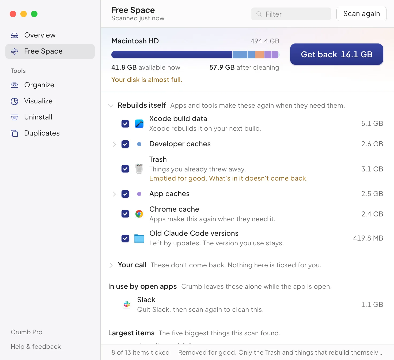Image resolution: width=394 pixels, height=360 pixels.
Task: Expand the App caches row
Action: (114, 194)
